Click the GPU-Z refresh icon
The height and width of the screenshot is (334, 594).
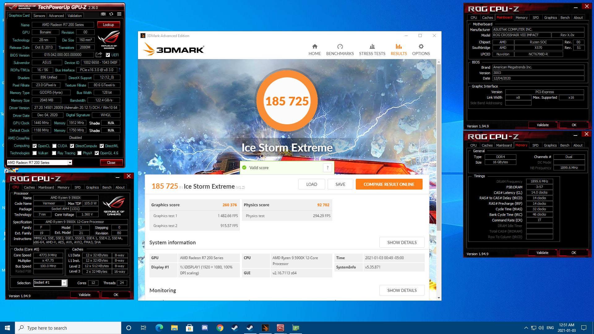click(x=111, y=14)
